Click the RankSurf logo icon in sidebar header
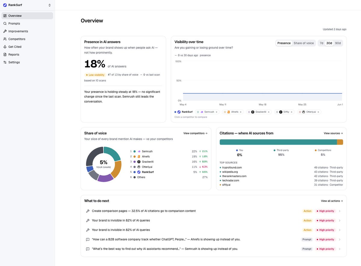 [5, 5]
